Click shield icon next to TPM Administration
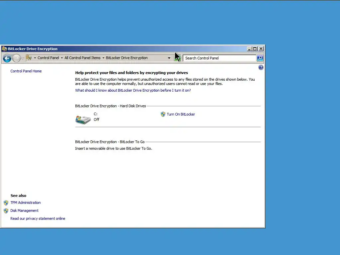Image resolution: width=340 pixels, height=255 pixels. (x=6, y=203)
